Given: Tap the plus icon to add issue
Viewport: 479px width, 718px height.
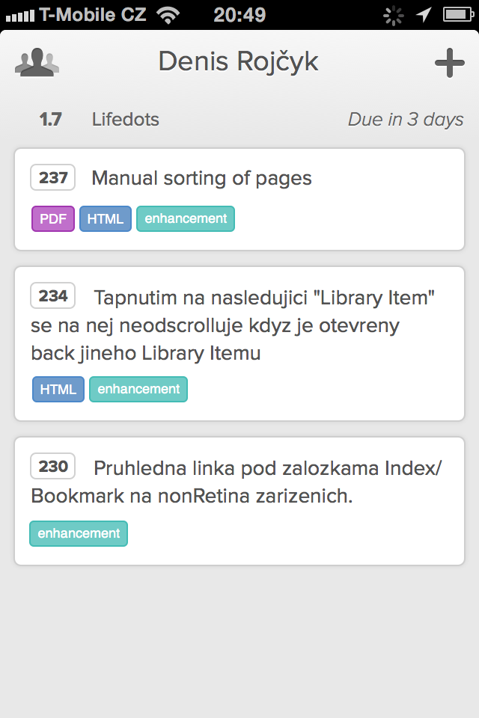Looking at the screenshot, I should 450,63.
